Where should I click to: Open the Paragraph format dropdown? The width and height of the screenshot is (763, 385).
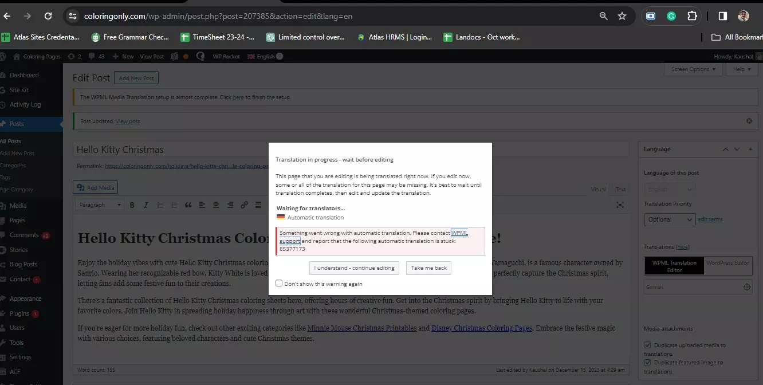click(x=100, y=205)
